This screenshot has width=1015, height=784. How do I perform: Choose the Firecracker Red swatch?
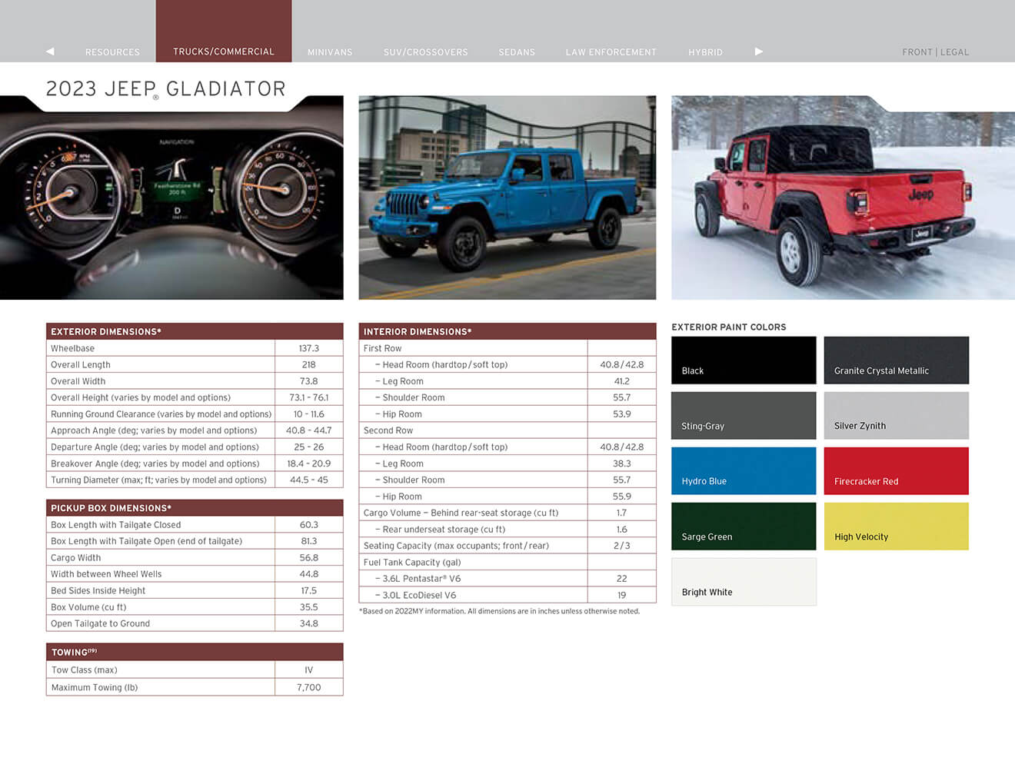tap(897, 471)
